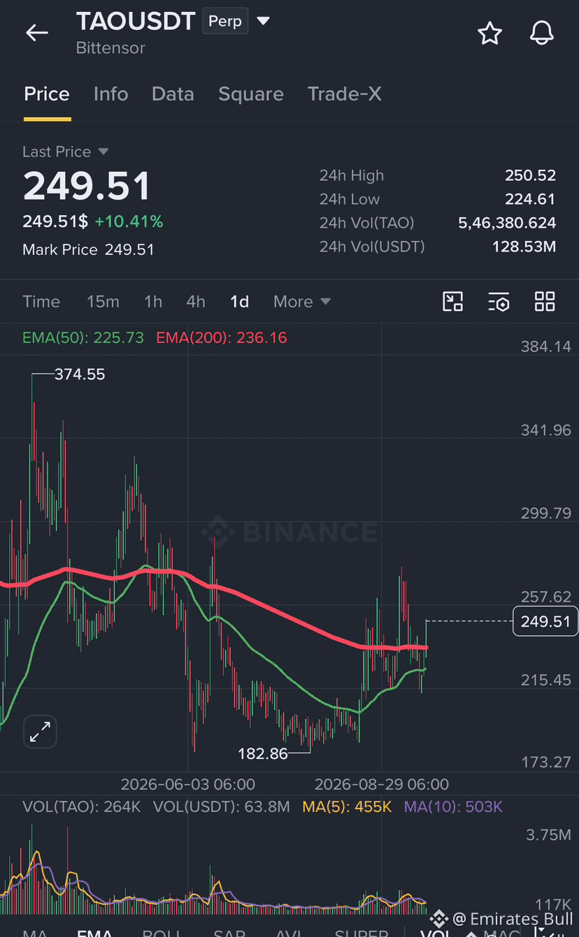This screenshot has height=937, width=579.
Task: Select the 4h timeframe
Action: click(x=196, y=302)
